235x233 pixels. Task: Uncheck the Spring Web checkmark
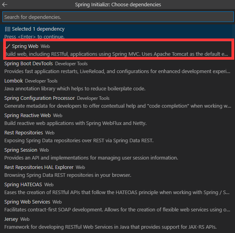[7, 46]
